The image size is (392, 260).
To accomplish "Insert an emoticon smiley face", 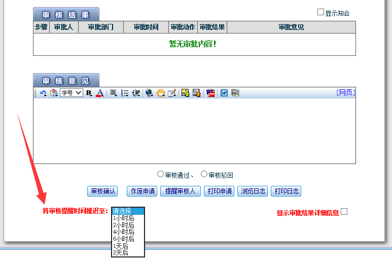I will click(161, 93).
